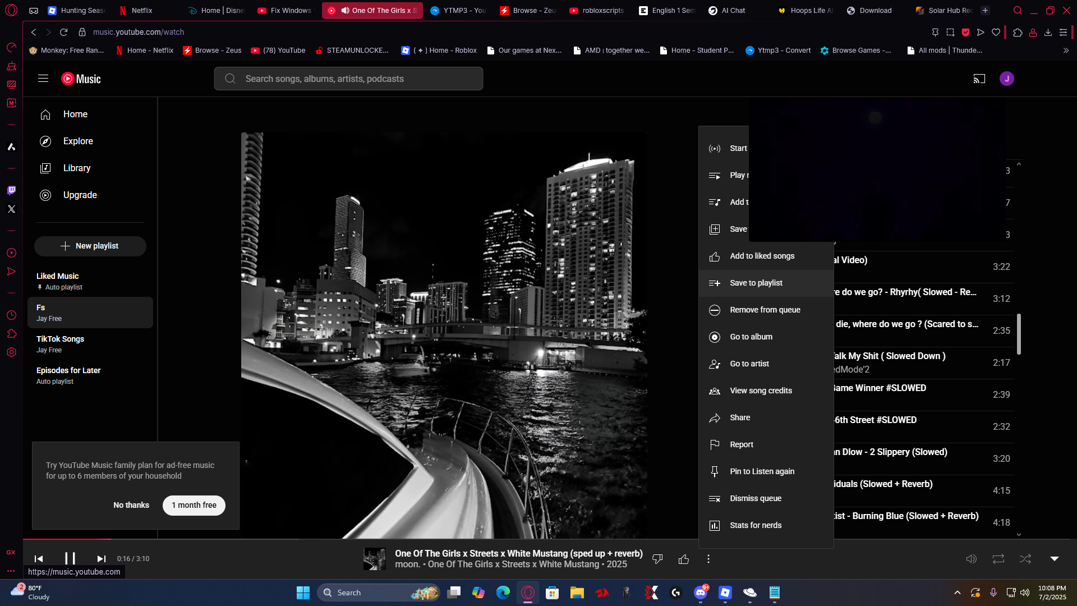Accept the 1 month free offer
This screenshot has height=606, width=1077.
click(x=194, y=506)
